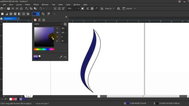Open the Help menu

(x=85, y=5)
